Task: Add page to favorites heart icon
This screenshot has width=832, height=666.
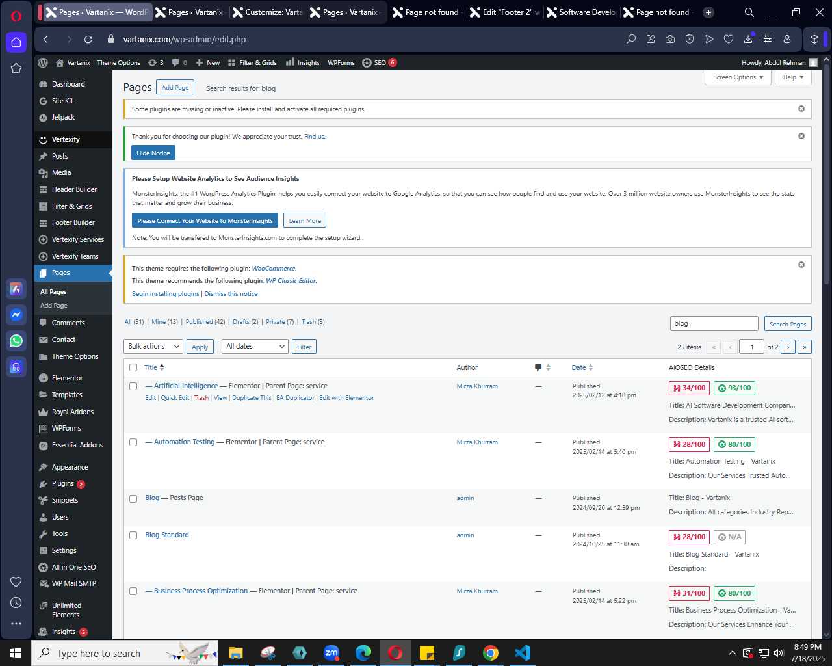Action: tap(729, 40)
